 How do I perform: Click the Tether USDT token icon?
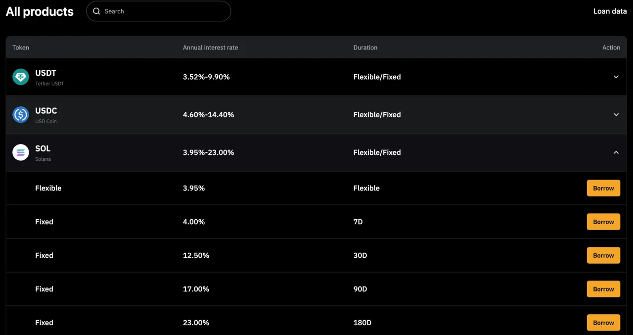pos(21,77)
